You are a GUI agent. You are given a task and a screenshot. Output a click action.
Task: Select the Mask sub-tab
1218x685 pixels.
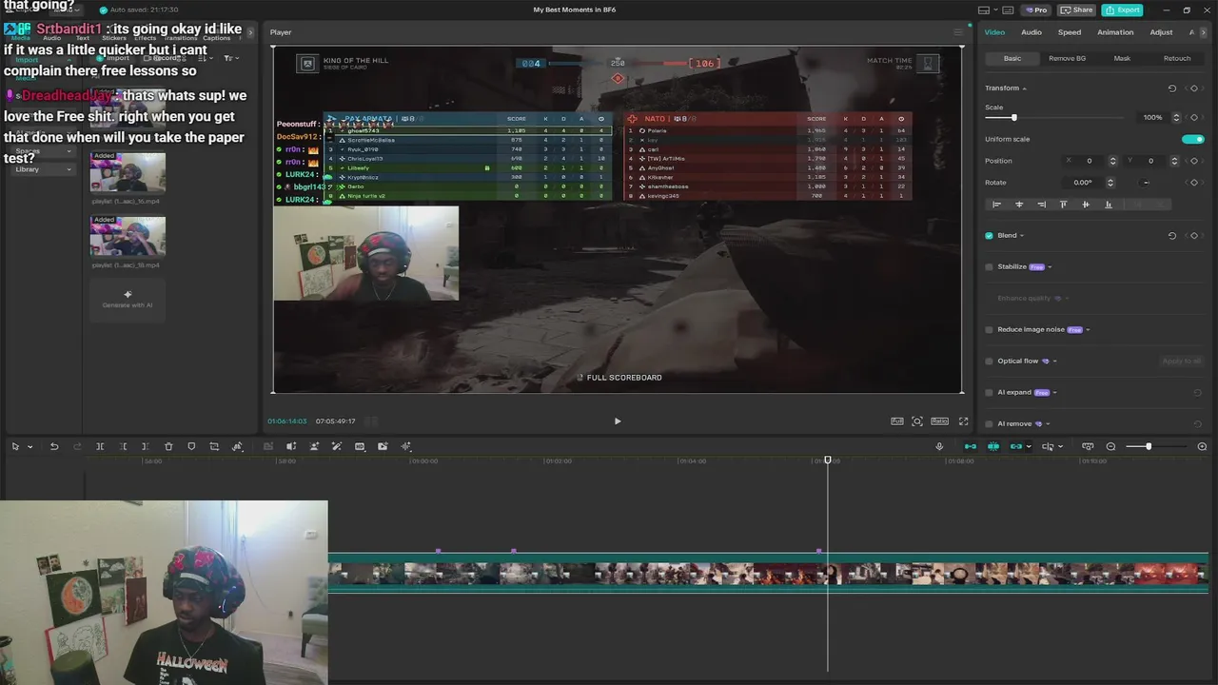click(1122, 58)
